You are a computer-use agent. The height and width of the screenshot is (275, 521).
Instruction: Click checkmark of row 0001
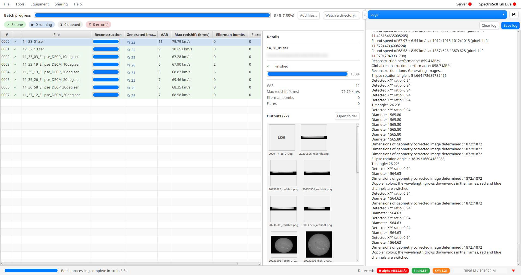(x=15, y=49)
